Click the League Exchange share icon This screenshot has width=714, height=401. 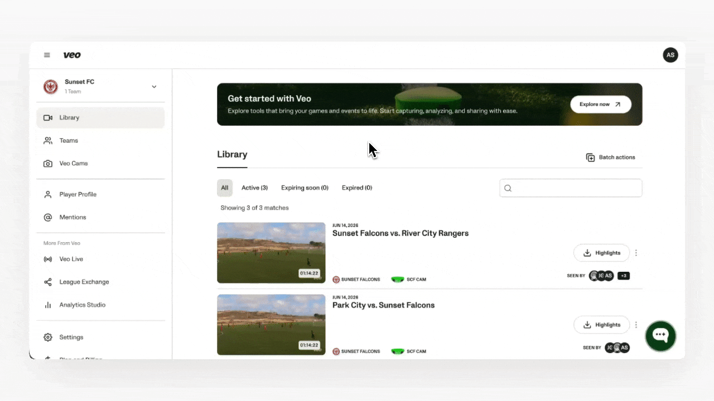pos(48,282)
